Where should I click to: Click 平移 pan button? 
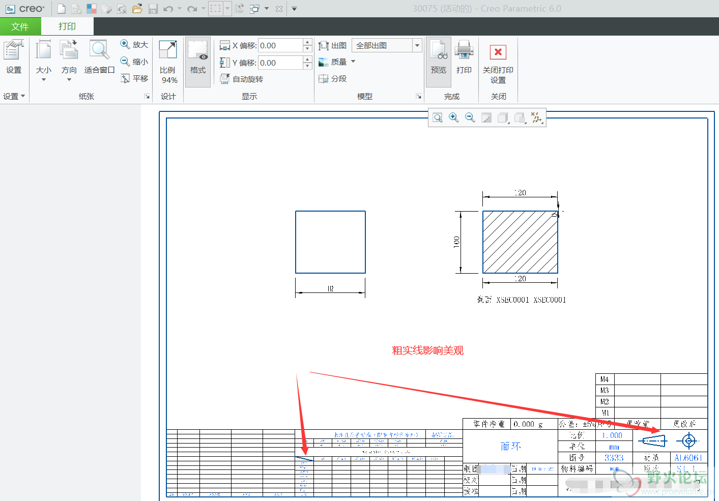(134, 78)
